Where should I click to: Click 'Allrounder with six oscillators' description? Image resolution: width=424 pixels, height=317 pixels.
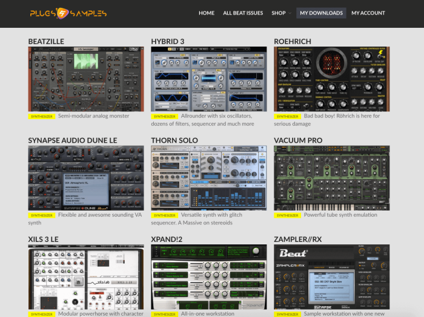[x=217, y=116]
